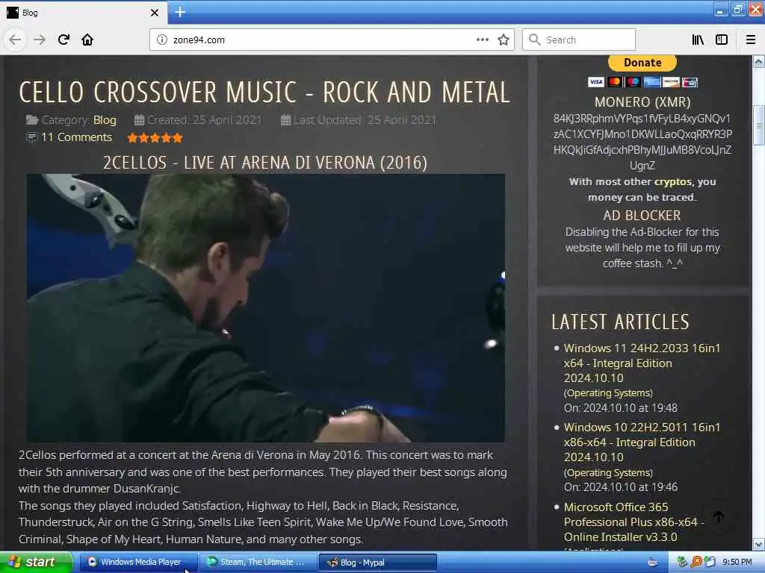Viewport: 765px width, 573px height.
Task: Click into the browser Search field
Action: [579, 40]
